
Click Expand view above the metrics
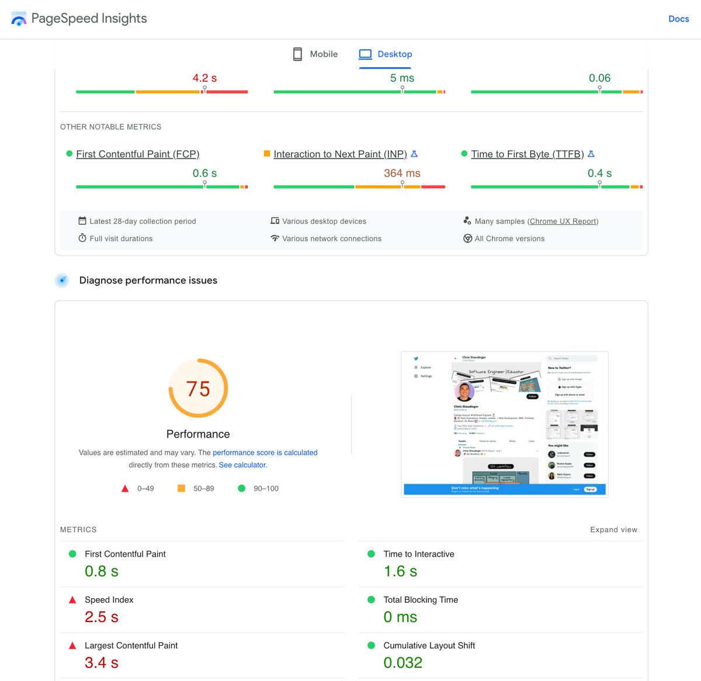coord(613,529)
